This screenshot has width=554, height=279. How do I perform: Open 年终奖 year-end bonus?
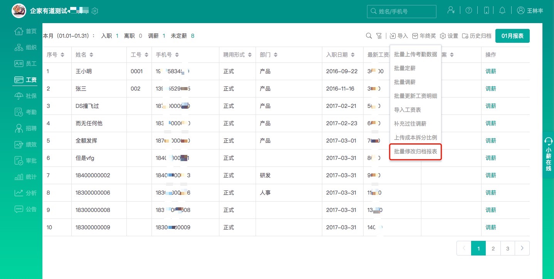click(424, 36)
